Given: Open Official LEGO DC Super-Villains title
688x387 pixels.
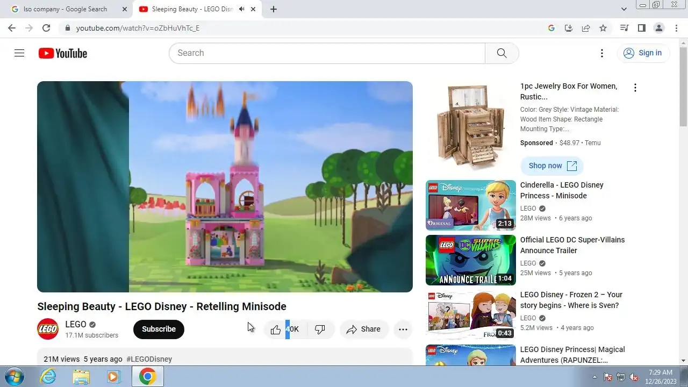Looking at the screenshot, I should (572, 245).
